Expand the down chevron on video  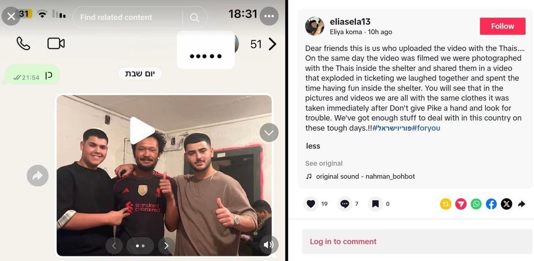(269, 133)
